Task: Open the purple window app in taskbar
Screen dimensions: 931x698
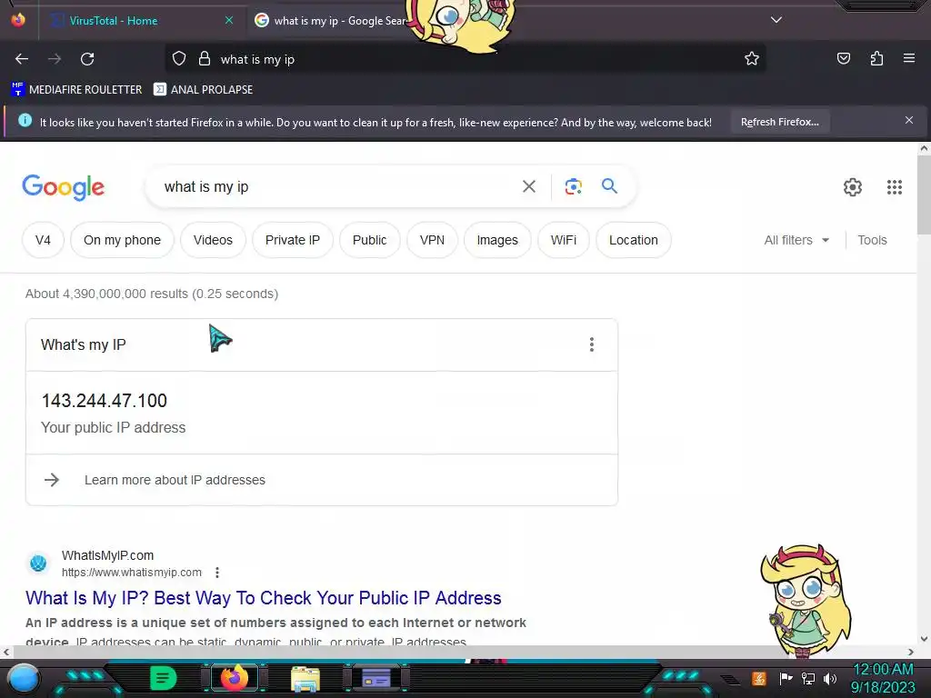Action: point(376,678)
